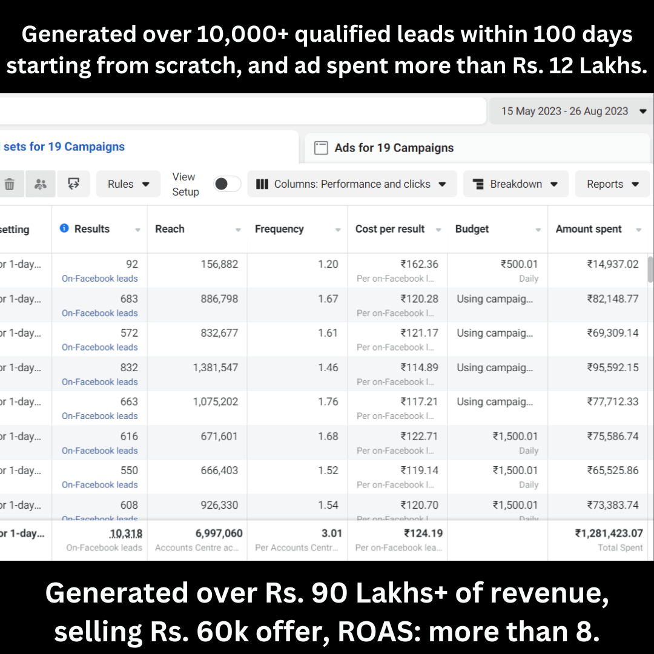The image size is (654, 654).
Task: Click the Ads tab window icon
Action: pos(322,148)
